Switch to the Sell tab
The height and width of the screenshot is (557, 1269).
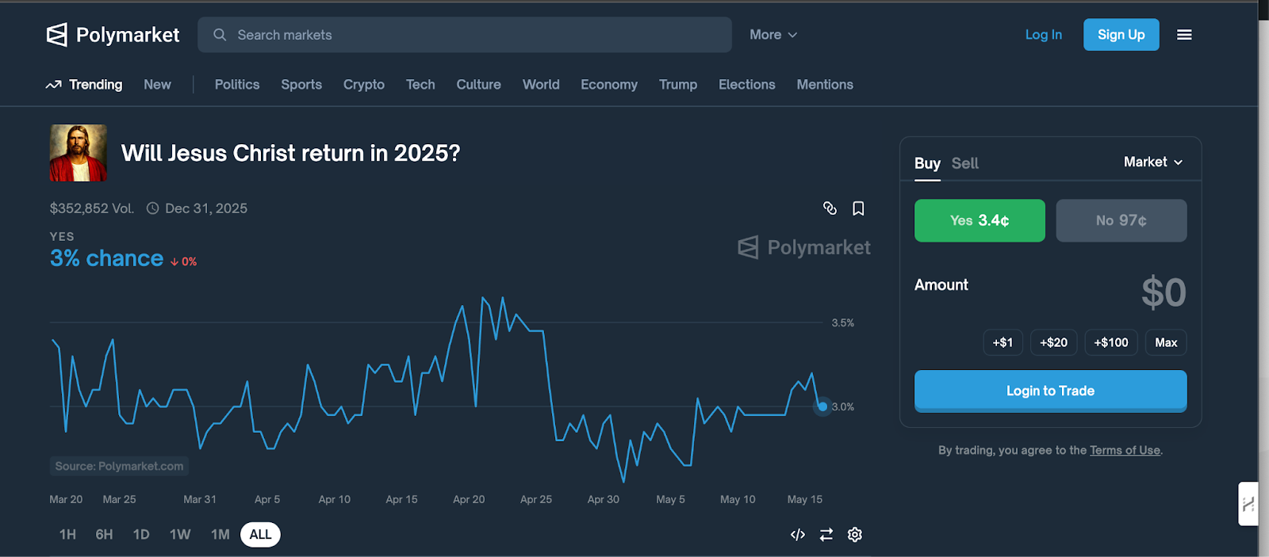coord(965,163)
